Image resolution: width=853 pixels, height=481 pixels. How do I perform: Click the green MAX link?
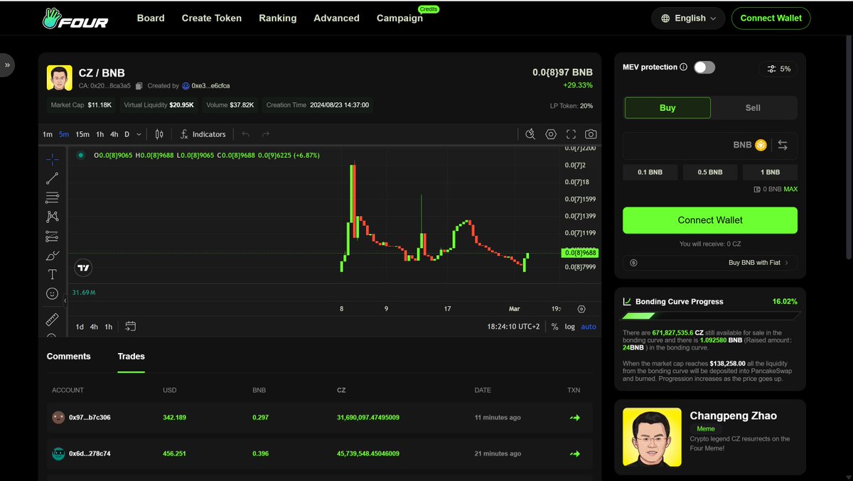[x=790, y=189]
